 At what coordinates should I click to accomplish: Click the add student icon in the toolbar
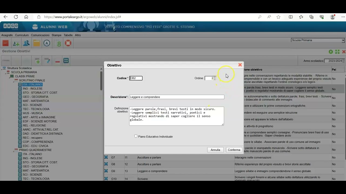click(x=16, y=43)
